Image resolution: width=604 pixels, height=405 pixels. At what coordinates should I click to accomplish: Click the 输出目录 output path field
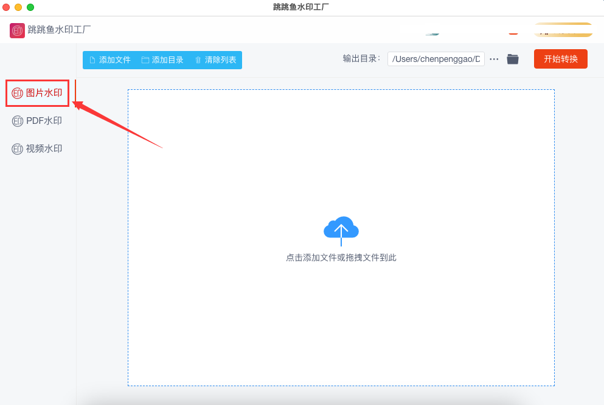point(436,59)
